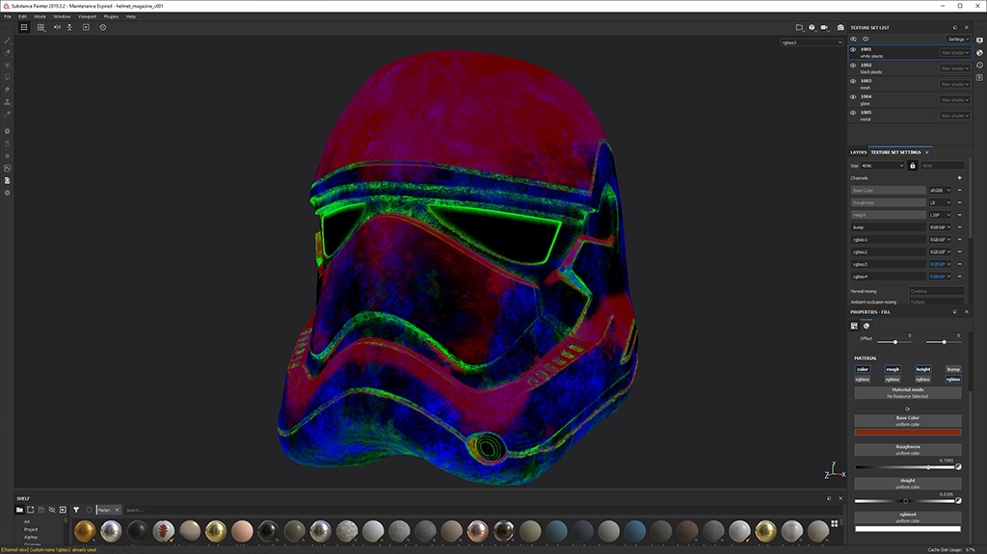Open Display Settings globe icon in right dock
The height and width of the screenshot is (554, 987).
[979, 53]
